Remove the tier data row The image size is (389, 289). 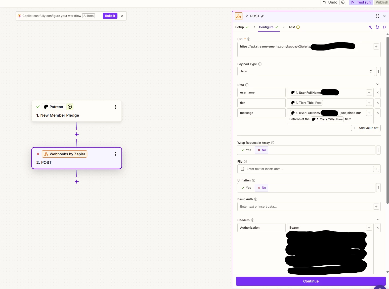[x=378, y=103]
